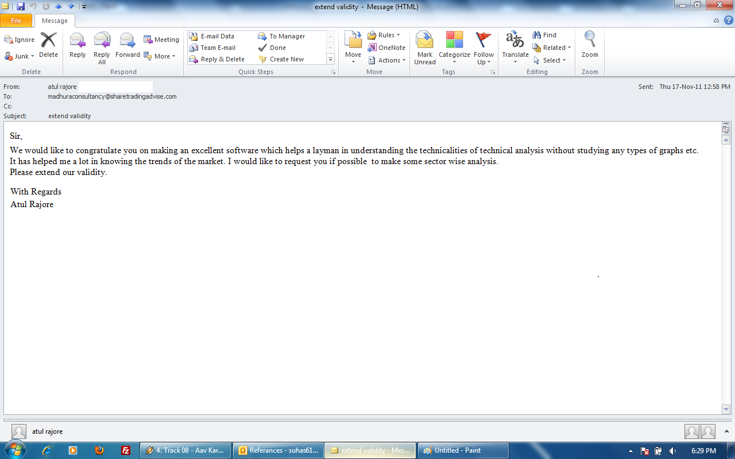Open the Translate menu
This screenshot has width=735, height=459.
(515, 48)
